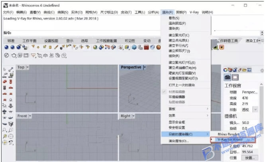Click the rectangle frame icon beside camera icon
The height and width of the screenshot is (162, 265).
tap(235, 78)
